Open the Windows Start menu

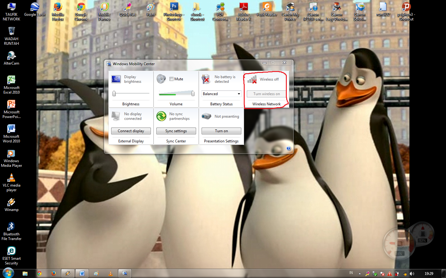pos(8,273)
